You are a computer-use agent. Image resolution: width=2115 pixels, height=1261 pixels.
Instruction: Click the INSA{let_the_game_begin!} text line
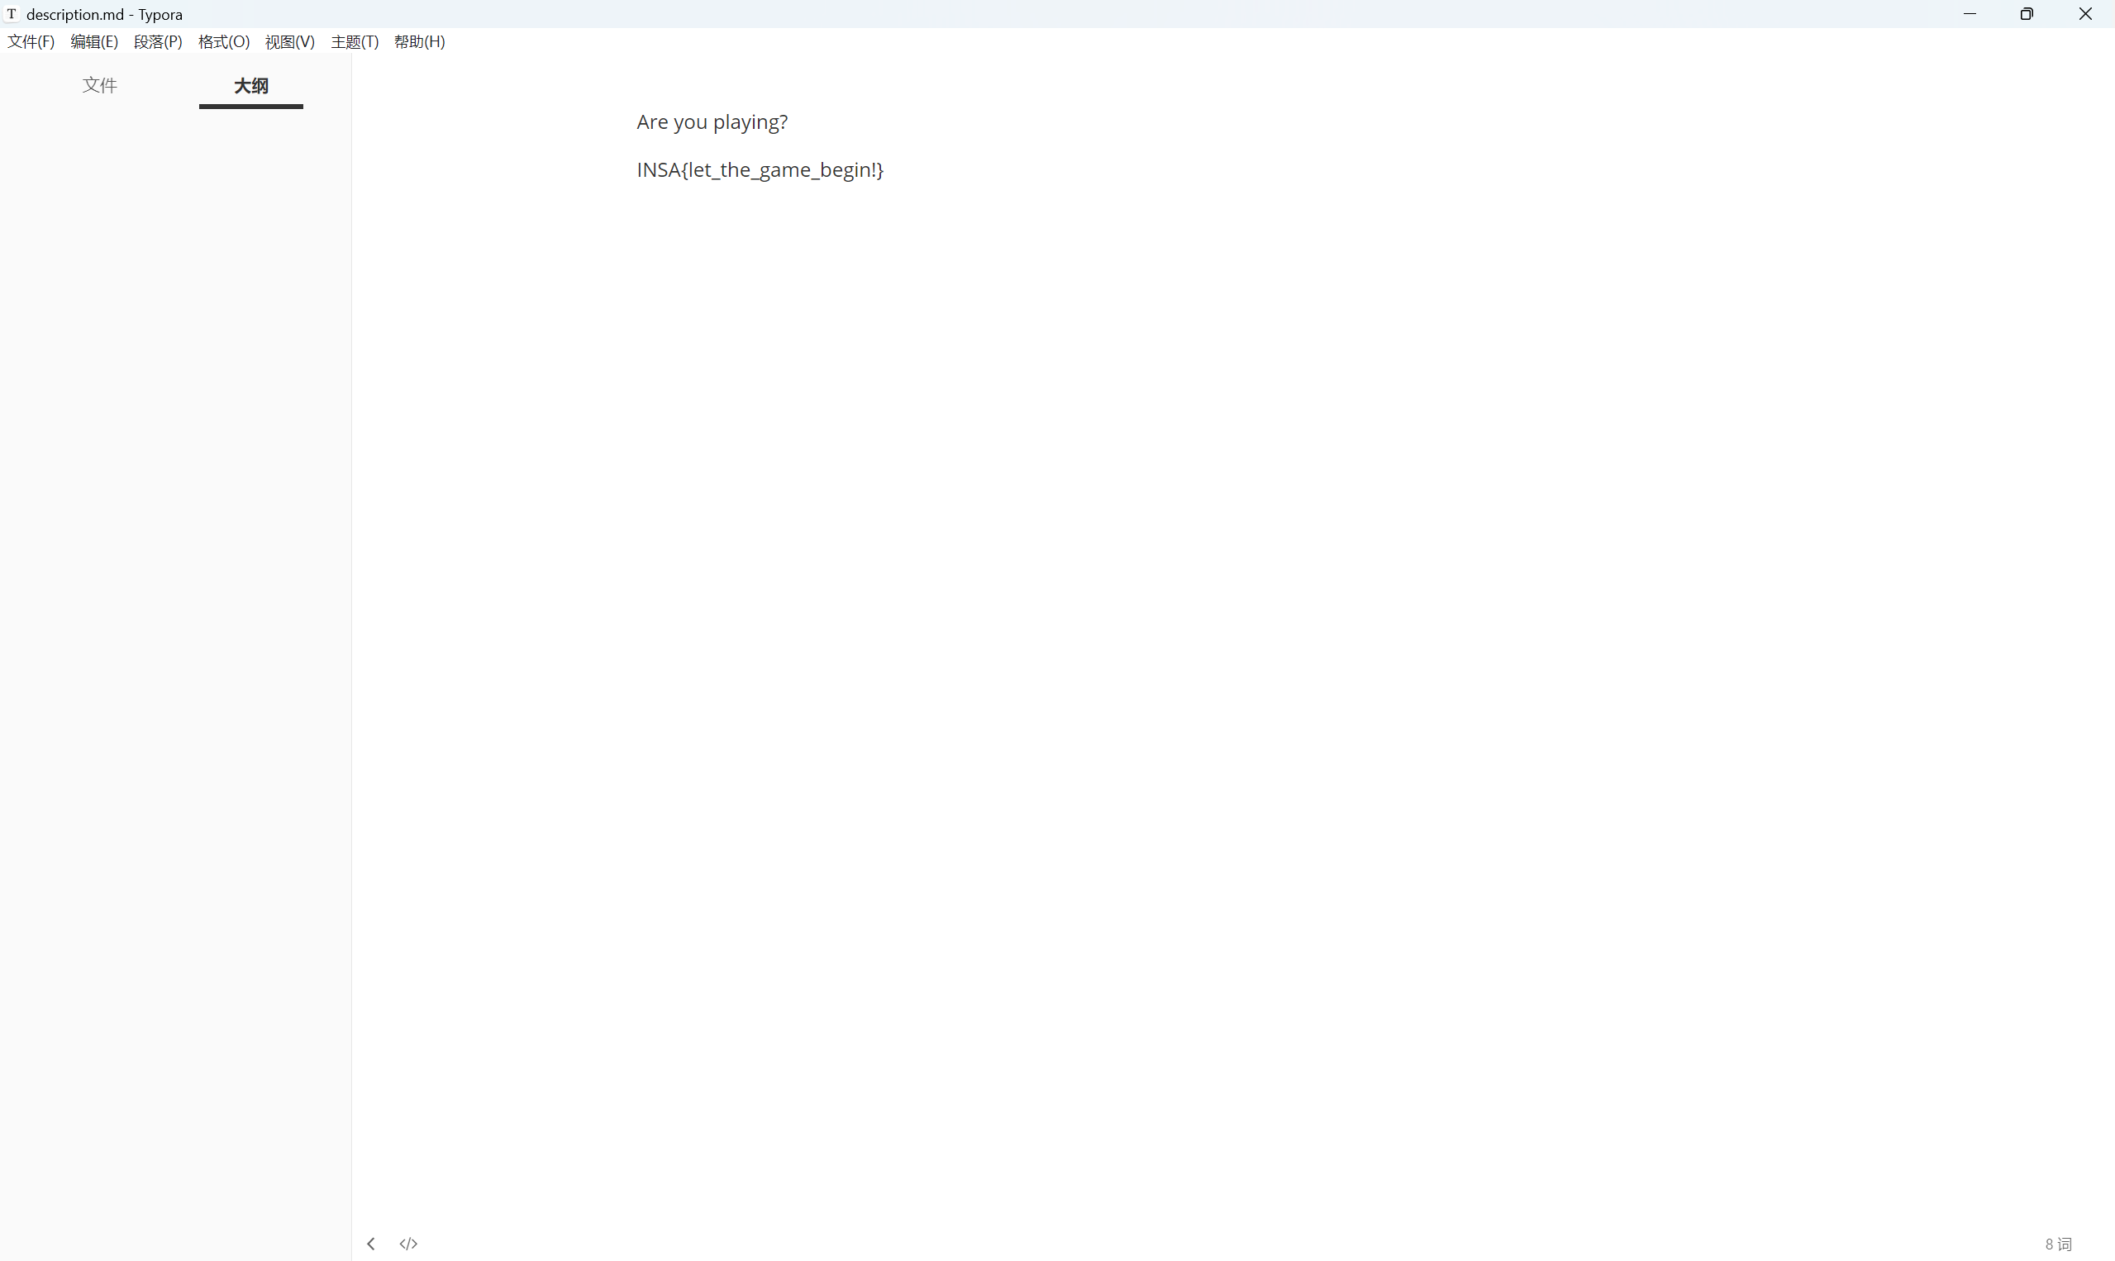(760, 170)
